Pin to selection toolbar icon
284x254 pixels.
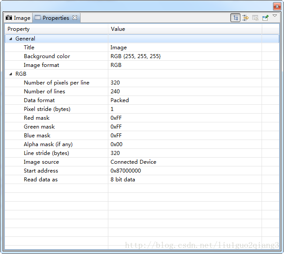click(266, 18)
